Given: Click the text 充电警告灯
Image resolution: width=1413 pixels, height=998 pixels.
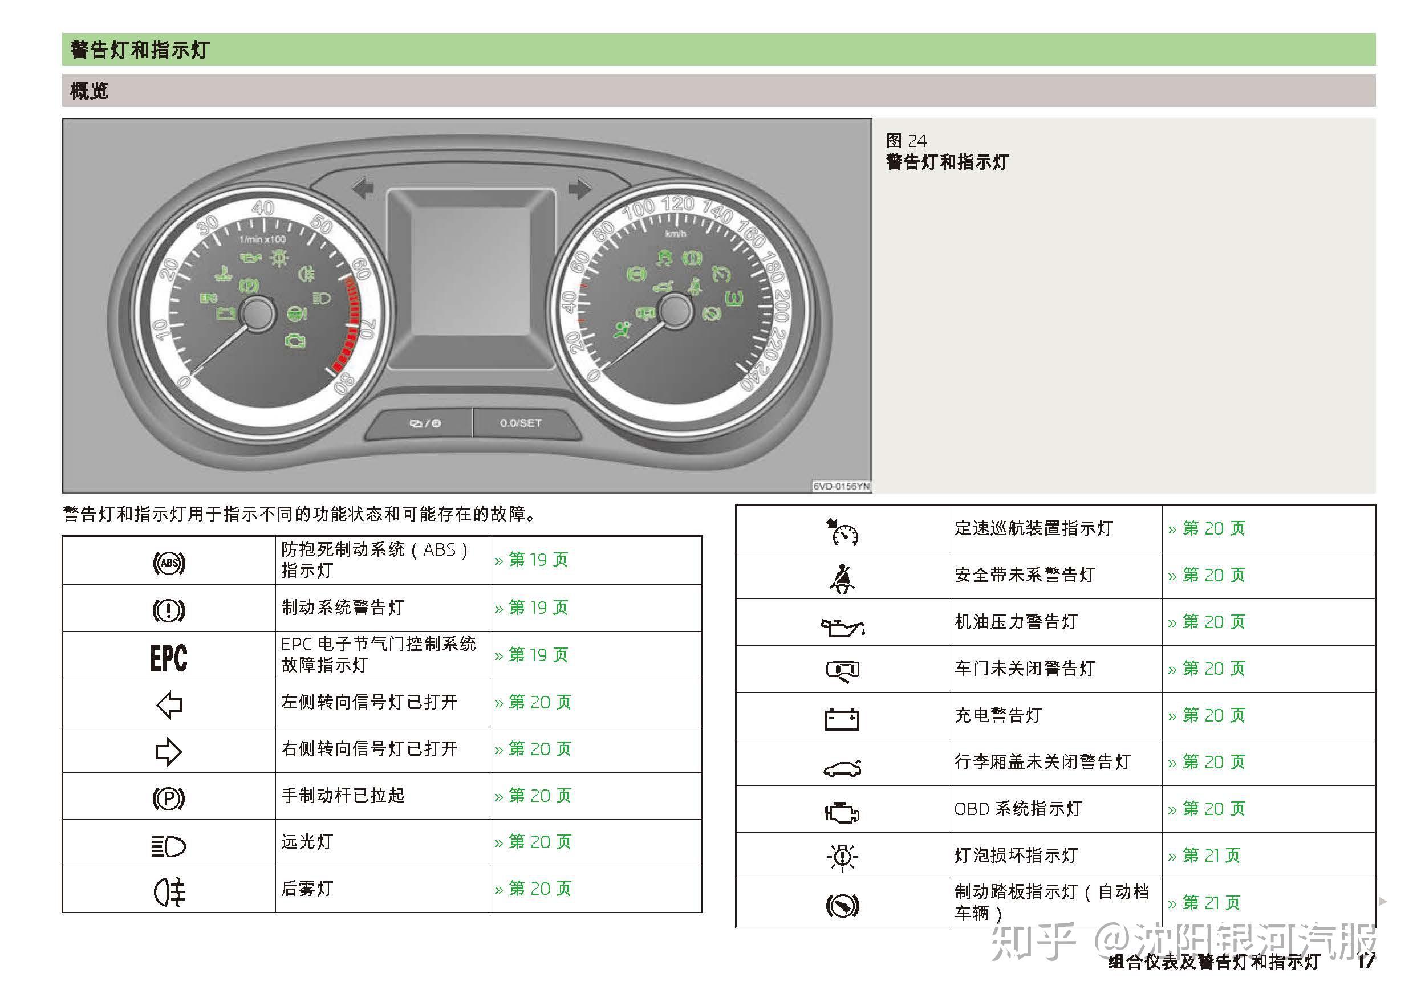Looking at the screenshot, I should point(998,715).
